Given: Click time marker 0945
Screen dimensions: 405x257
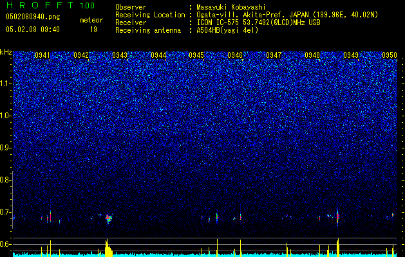Looking at the screenshot, I should (196, 55).
